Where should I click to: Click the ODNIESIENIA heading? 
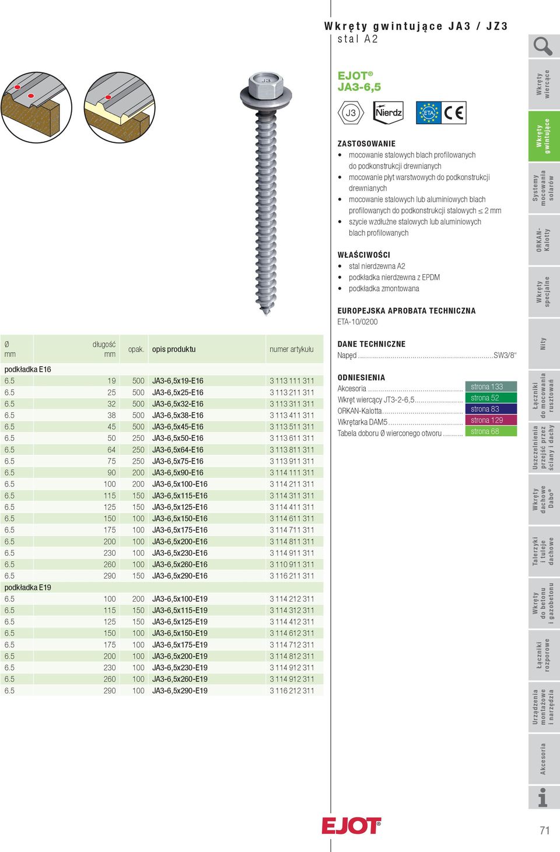[361, 377]
